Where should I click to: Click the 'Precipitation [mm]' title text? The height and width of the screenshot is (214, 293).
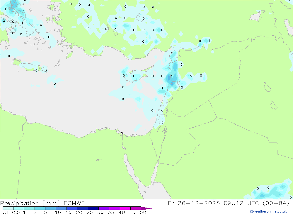click(30, 203)
